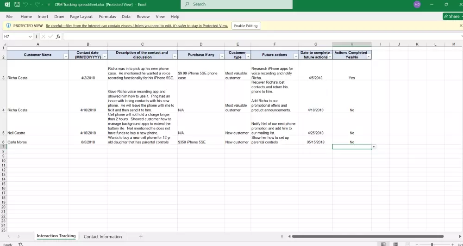Open the cell H7 validation dropdown

(374, 147)
